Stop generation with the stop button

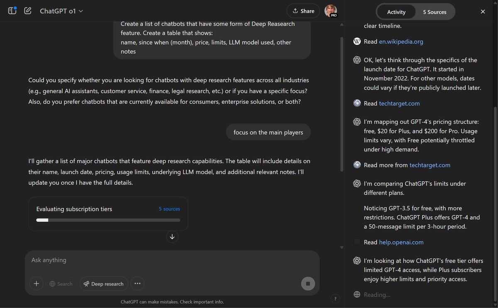pyautogui.click(x=308, y=284)
